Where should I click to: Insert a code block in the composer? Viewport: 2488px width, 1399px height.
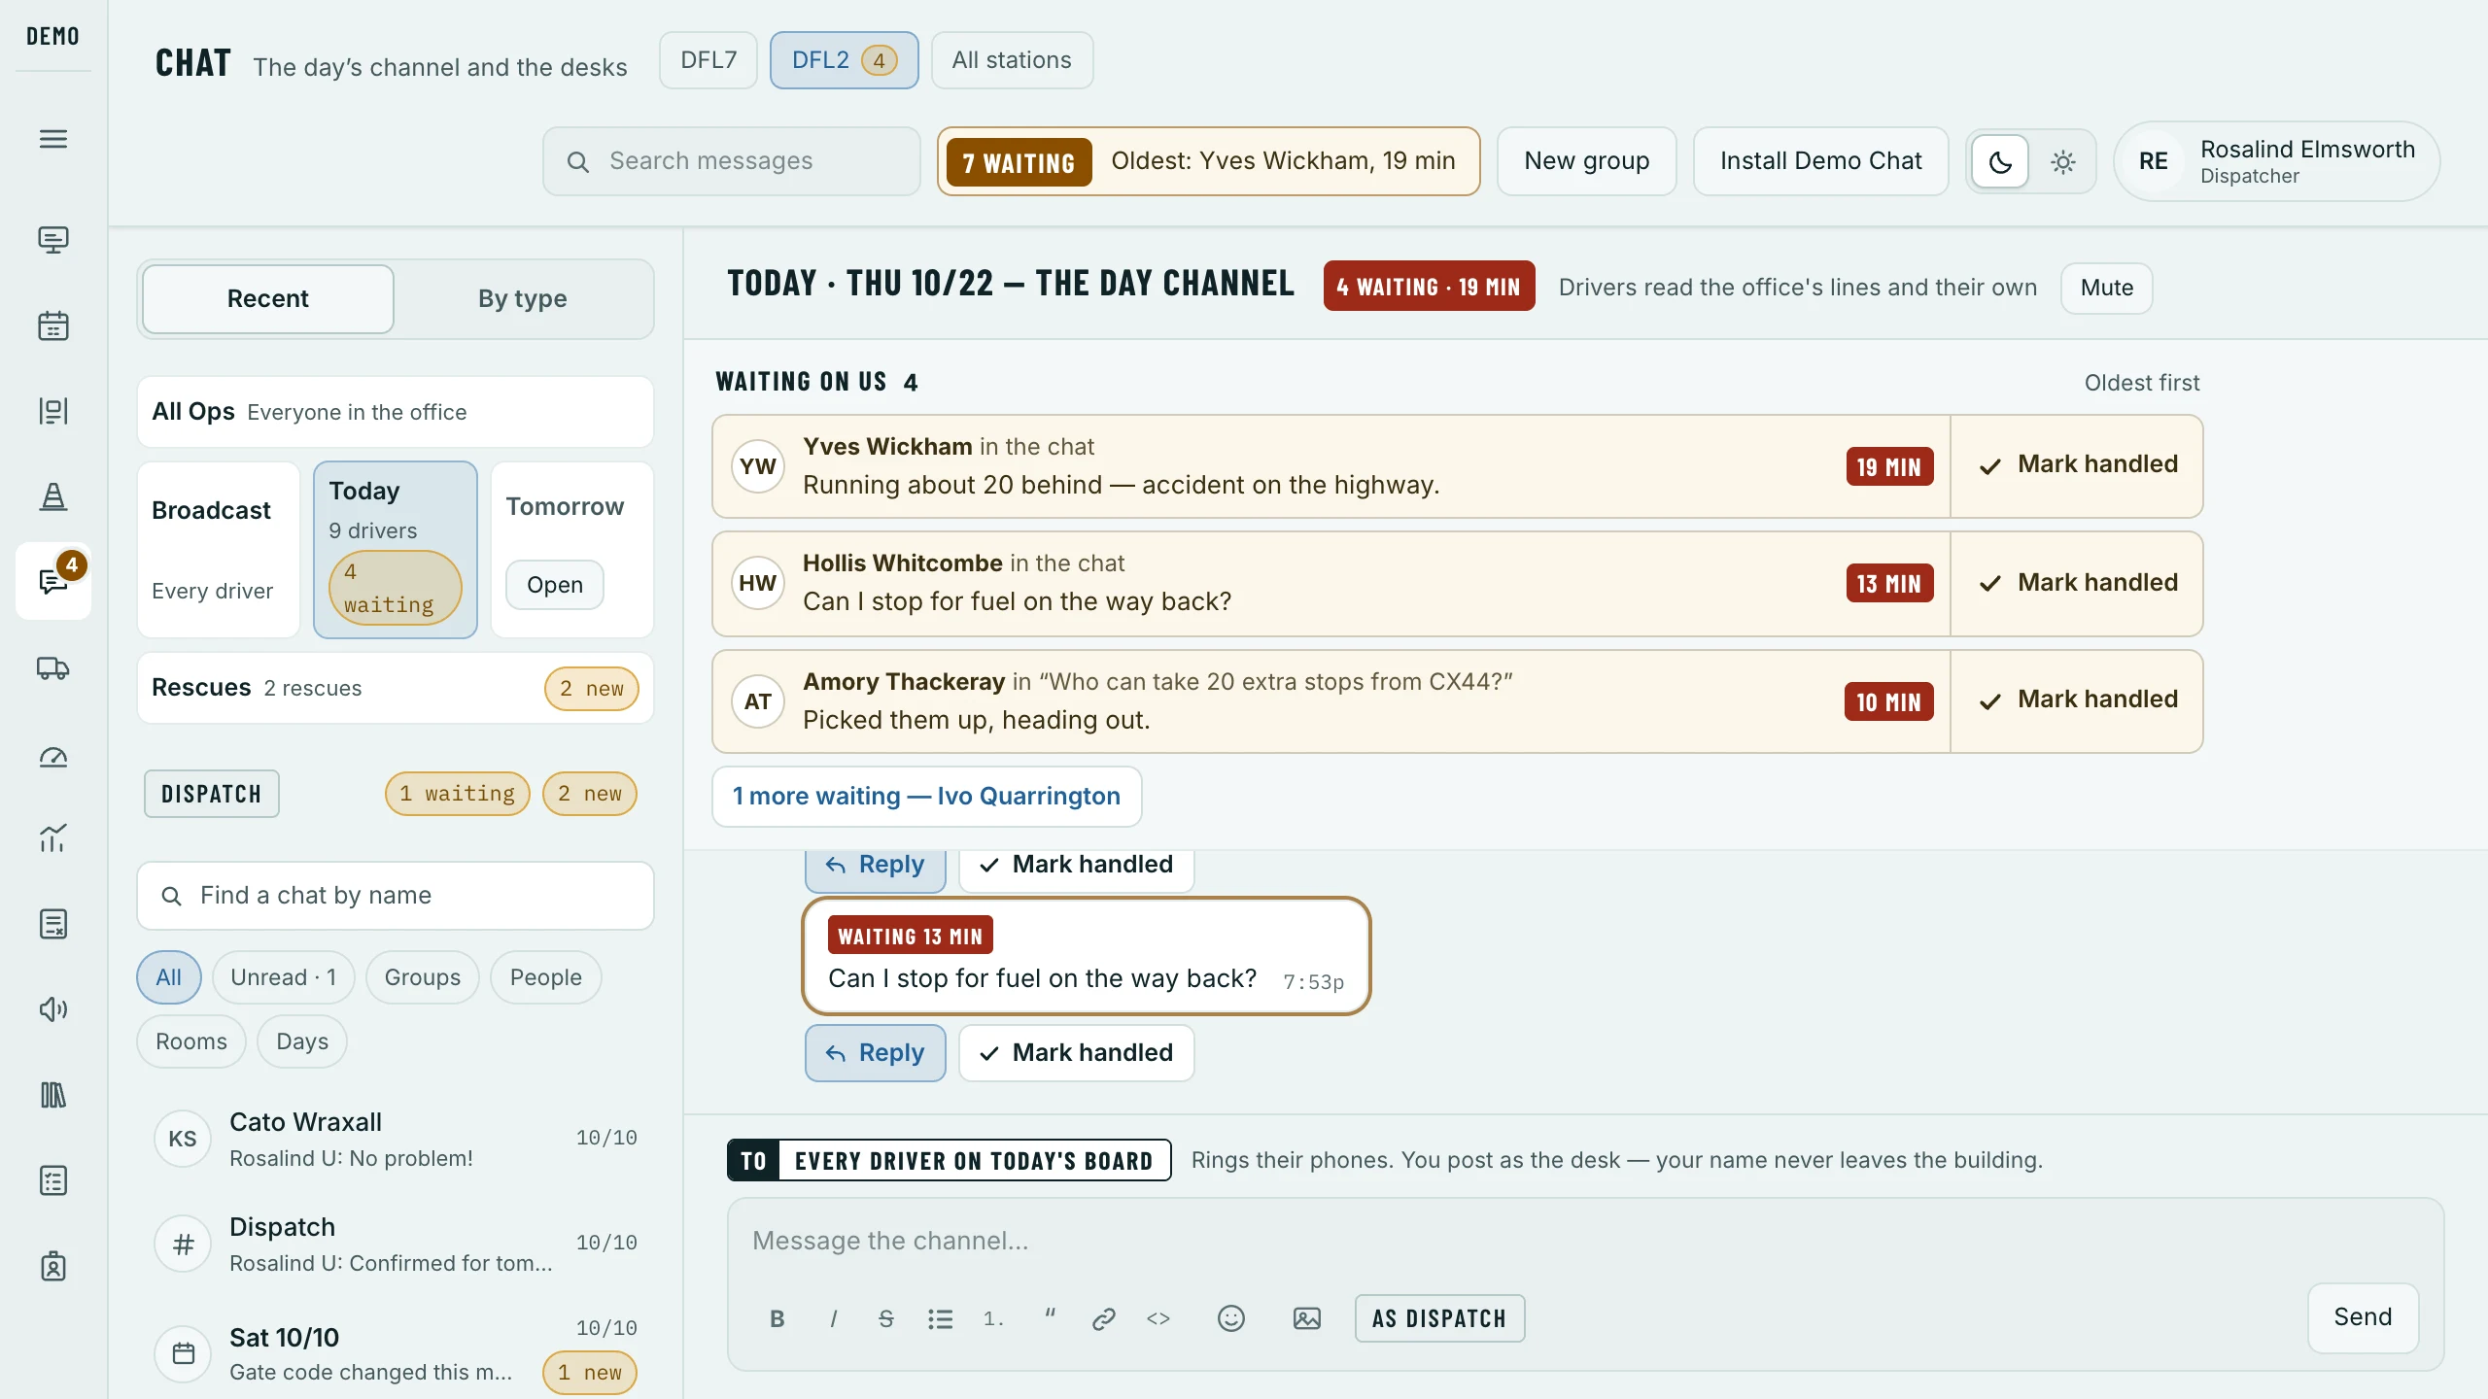tap(1158, 1318)
